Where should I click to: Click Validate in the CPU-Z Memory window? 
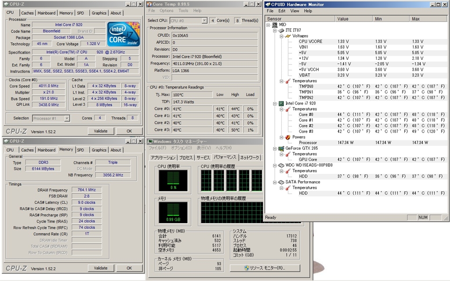pos(101,268)
